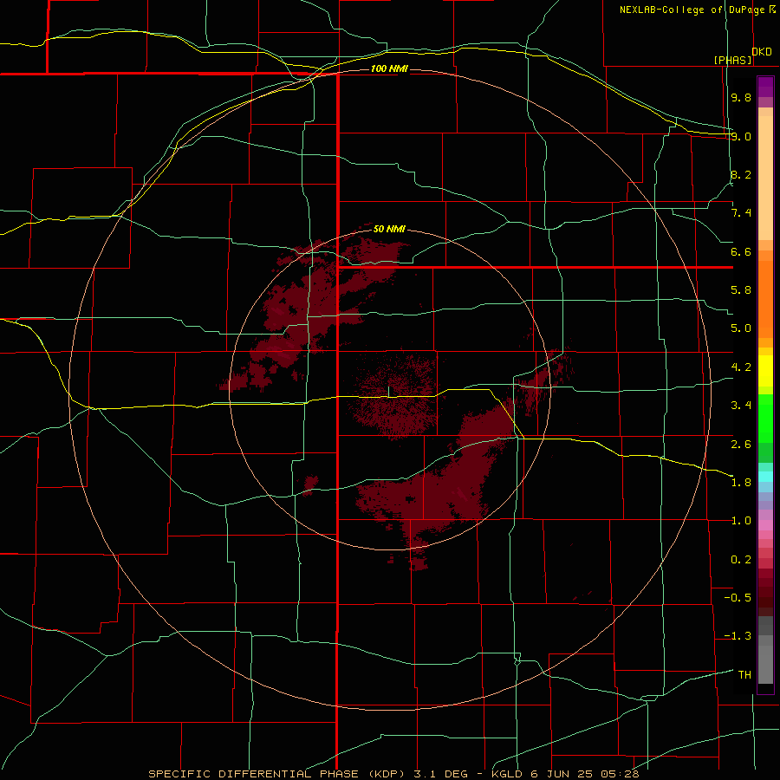Click the 9.0 scale value
Image resolution: width=780 pixels, height=780 pixels.
tap(741, 136)
